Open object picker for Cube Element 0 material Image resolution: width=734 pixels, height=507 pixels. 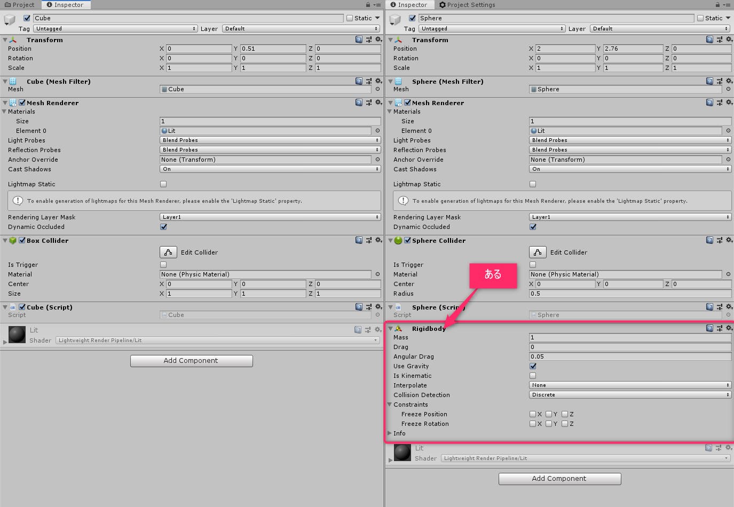377,131
